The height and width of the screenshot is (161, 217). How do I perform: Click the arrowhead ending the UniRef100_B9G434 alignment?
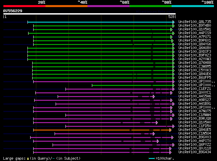click(171, 153)
